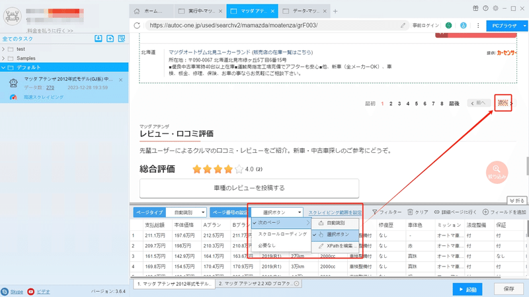The image size is (529, 297).
Task: Click the robot icon of the マツダ アテンザ task
Action: (x=13, y=83)
